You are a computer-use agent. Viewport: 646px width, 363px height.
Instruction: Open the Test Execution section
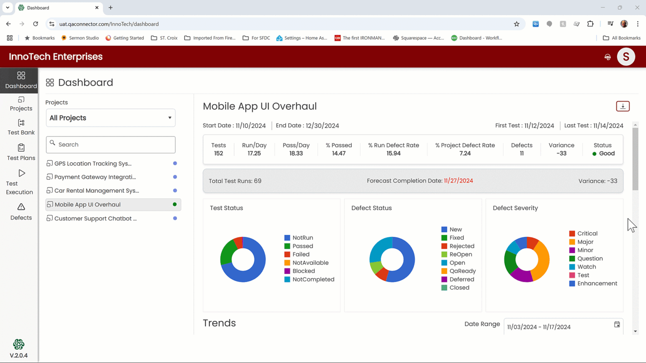(19, 182)
